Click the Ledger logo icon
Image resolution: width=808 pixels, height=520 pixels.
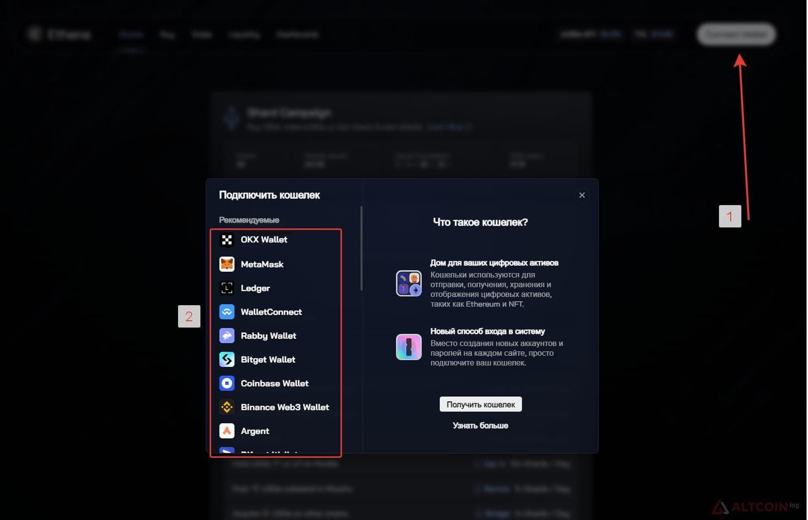click(x=227, y=288)
